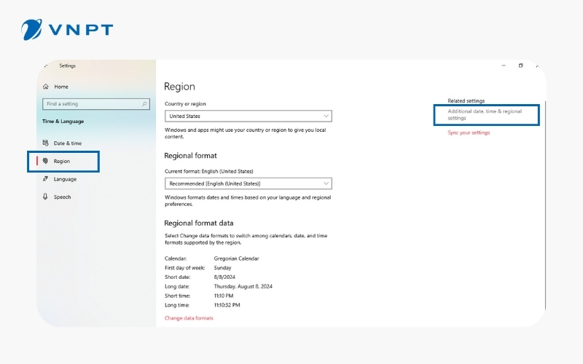Click the Date & time calendar icon
The width and height of the screenshot is (583, 364).
tap(46, 143)
